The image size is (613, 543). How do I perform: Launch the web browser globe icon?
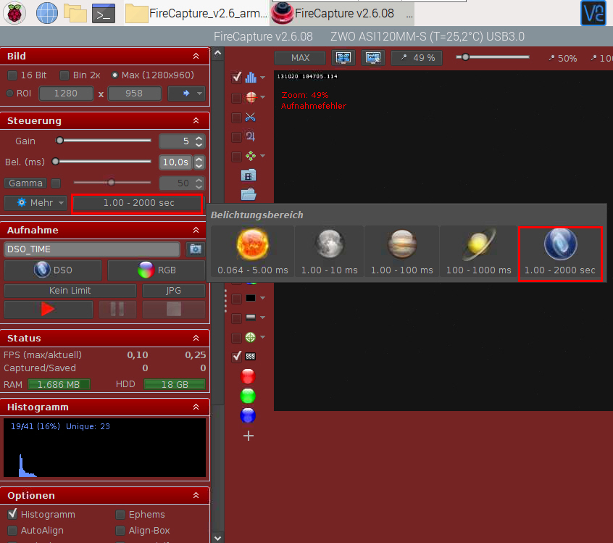[46, 13]
